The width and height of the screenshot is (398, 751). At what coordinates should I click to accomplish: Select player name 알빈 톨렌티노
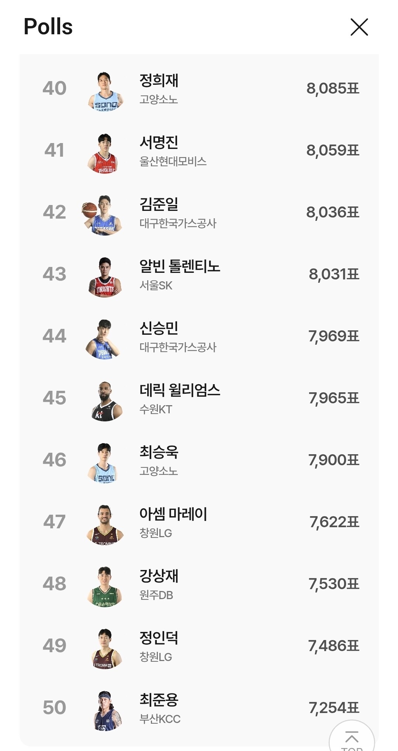pos(180,266)
